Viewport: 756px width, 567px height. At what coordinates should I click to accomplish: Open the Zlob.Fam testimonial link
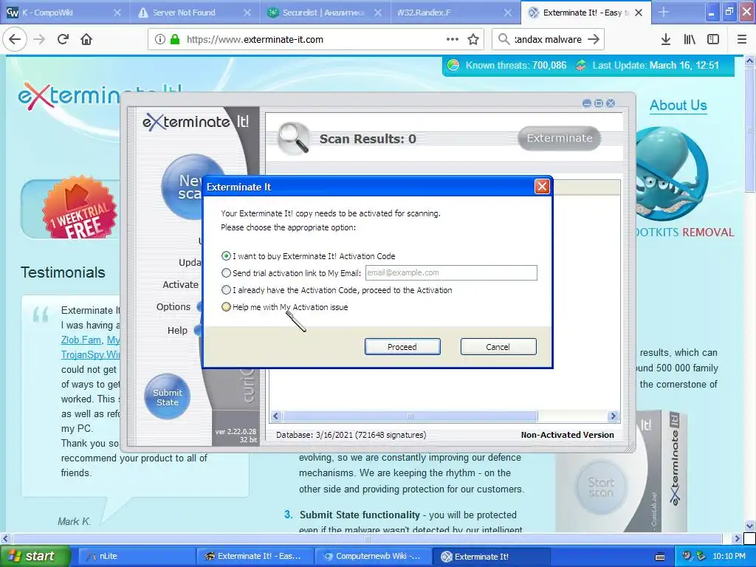[81, 340]
